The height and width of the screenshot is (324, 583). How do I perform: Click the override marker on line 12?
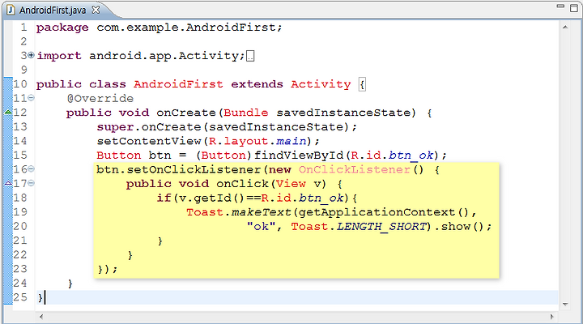coord(8,112)
